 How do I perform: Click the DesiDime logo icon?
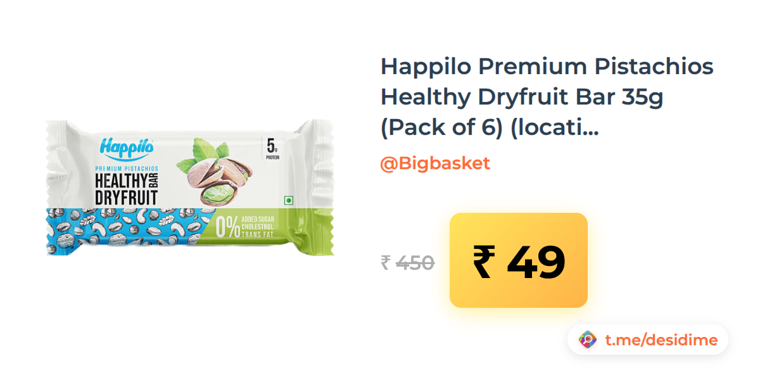click(x=588, y=340)
